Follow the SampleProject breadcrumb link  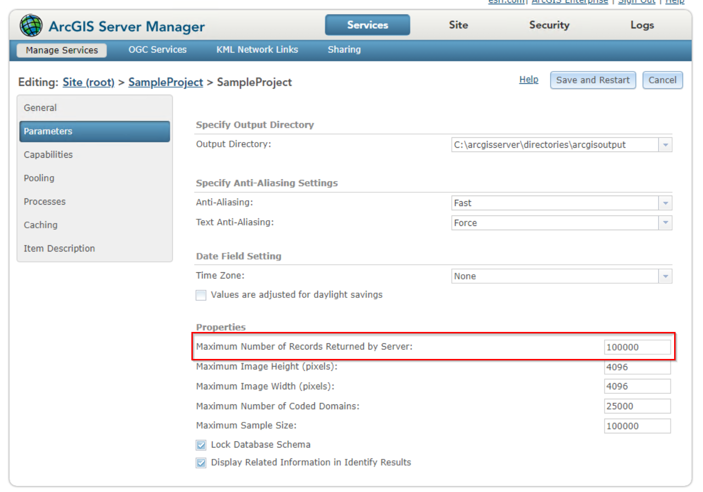click(165, 82)
